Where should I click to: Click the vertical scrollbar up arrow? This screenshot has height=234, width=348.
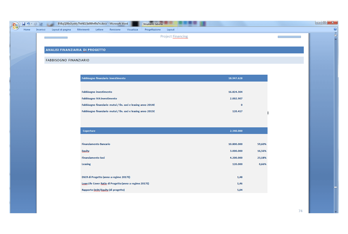pos(335,39)
